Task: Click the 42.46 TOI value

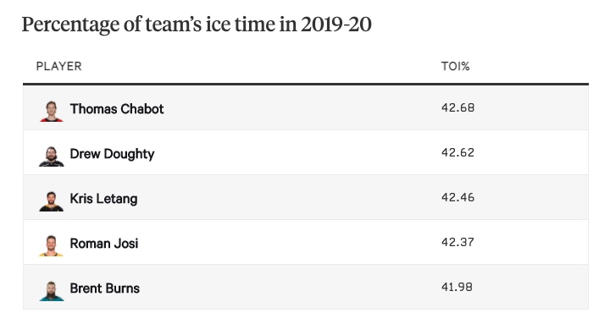Action: pos(457,197)
